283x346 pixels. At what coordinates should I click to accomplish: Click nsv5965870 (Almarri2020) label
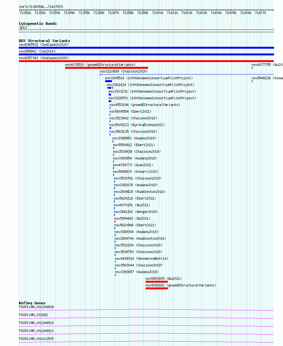[136, 172]
